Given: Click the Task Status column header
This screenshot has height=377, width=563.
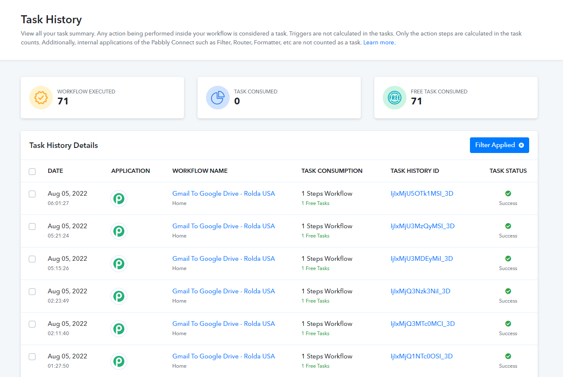Looking at the screenshot, I should [508, 171].
